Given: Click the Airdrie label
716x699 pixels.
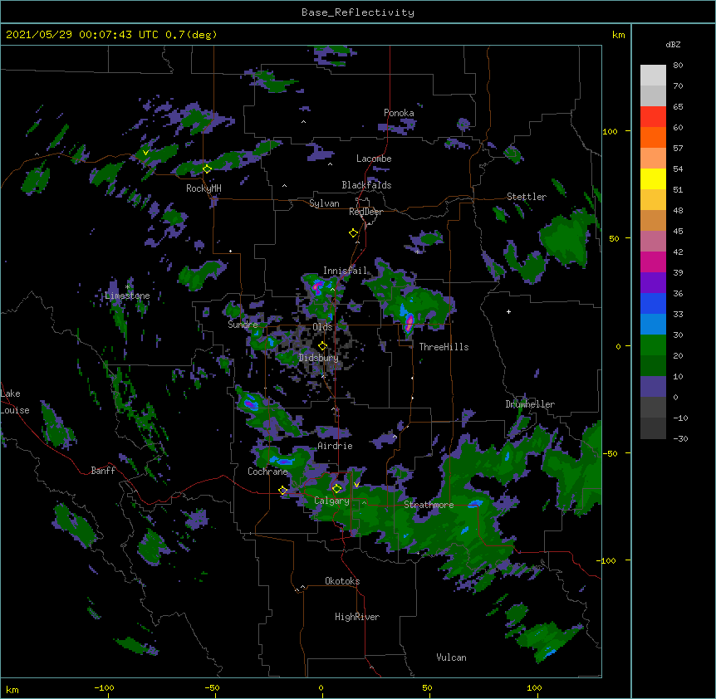Looking at the screenshot, I should [335, 446].
